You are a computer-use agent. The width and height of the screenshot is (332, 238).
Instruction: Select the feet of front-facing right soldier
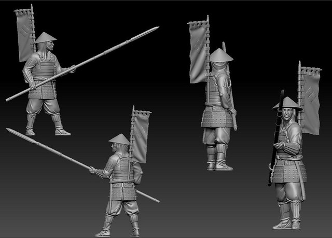click(287, 223)
